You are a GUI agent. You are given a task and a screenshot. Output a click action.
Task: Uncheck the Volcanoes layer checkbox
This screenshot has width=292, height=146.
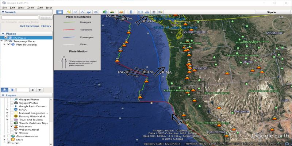(12, 126)
